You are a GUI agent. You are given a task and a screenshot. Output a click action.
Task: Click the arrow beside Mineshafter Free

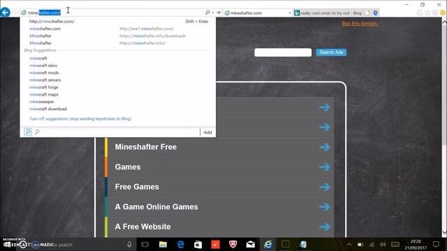coord(324,147)
